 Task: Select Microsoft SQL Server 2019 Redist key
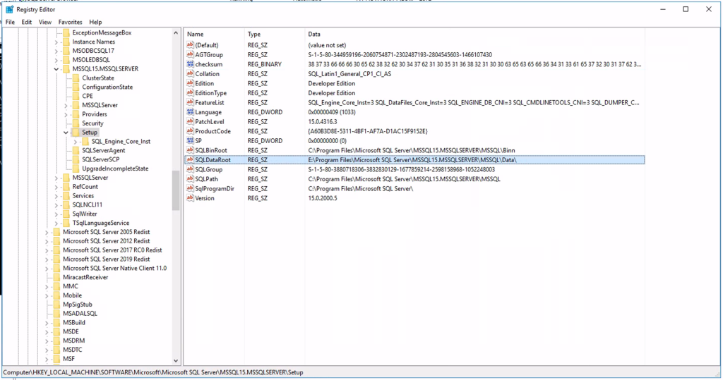tap(107, 259)
